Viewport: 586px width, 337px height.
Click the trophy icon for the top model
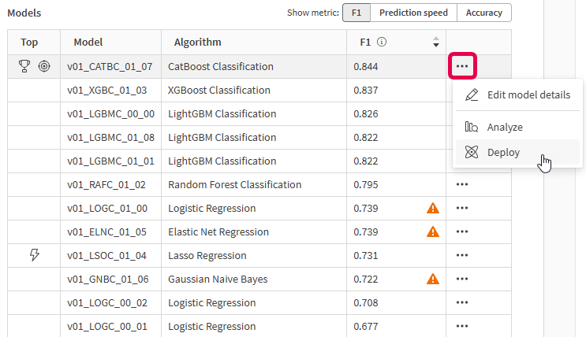[24, 66]
